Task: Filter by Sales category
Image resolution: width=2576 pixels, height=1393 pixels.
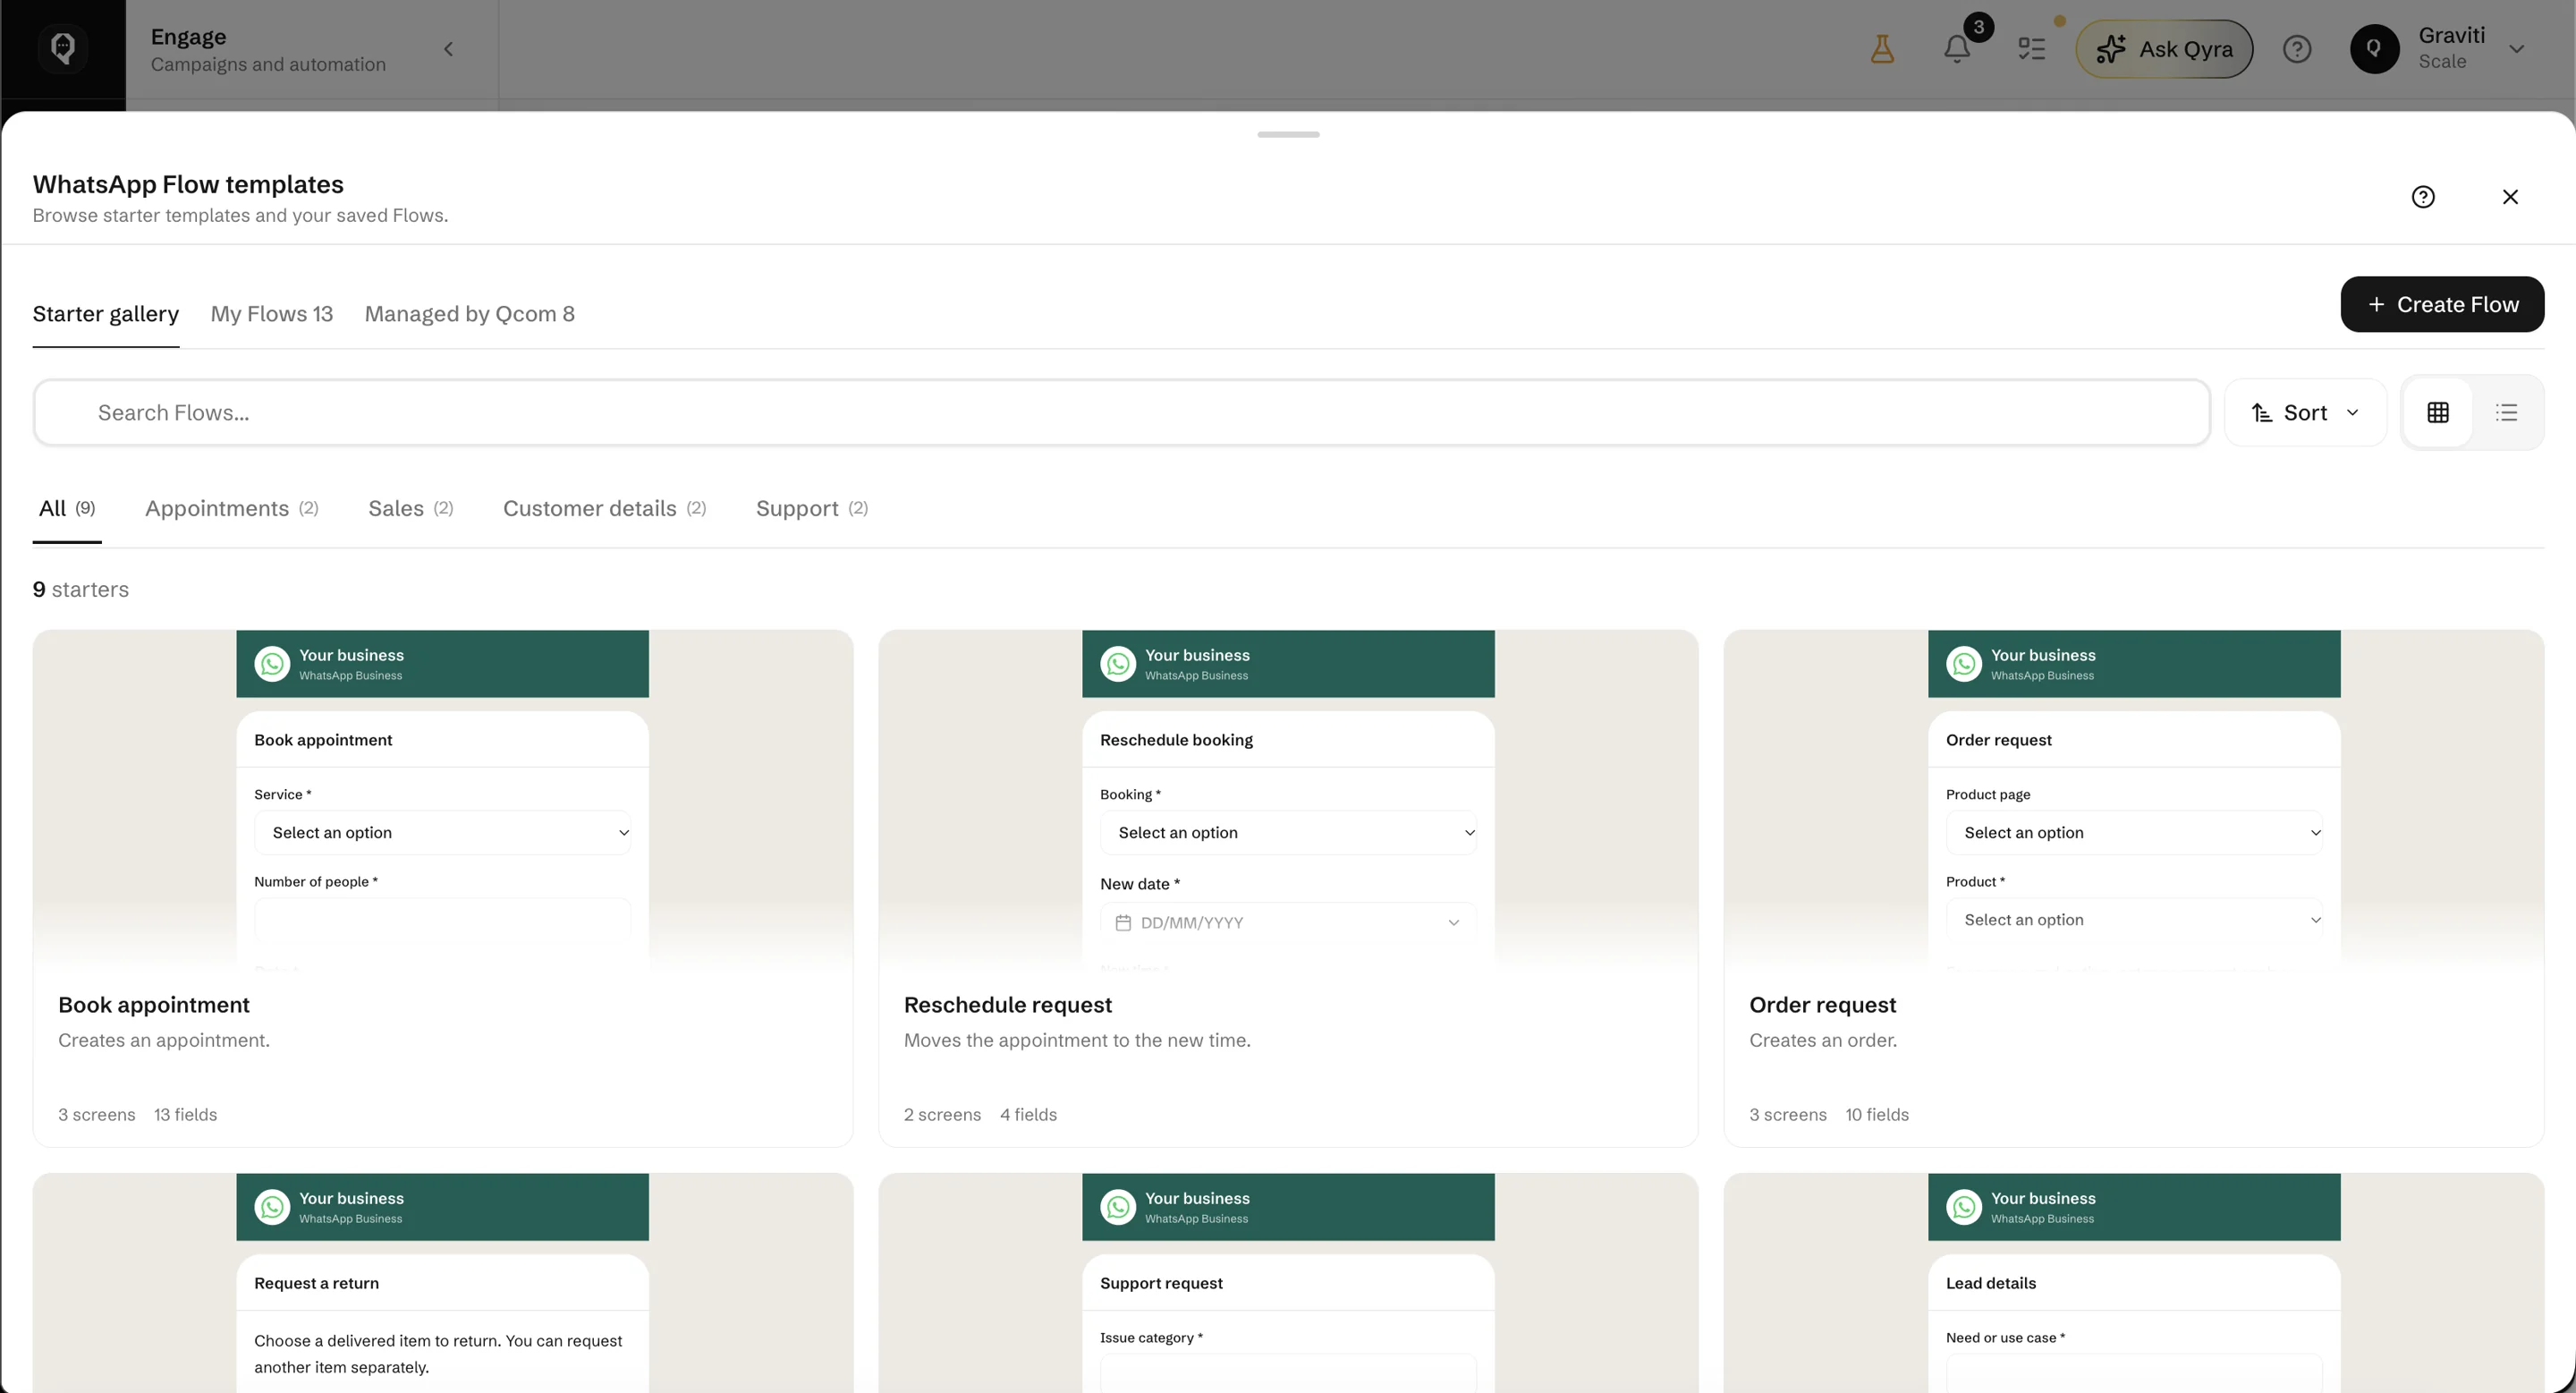Action: click(411, 509)
